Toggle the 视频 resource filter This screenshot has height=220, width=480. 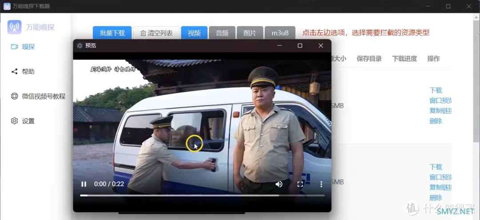[194, 33]
